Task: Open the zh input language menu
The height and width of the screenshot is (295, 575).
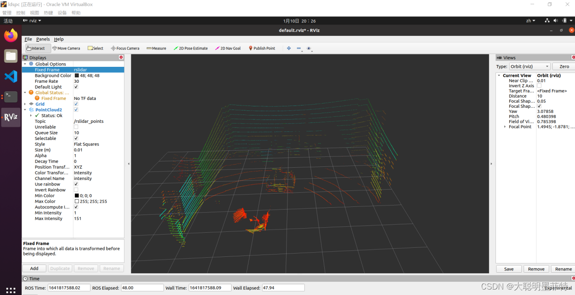Action: (x=530, y=20)
